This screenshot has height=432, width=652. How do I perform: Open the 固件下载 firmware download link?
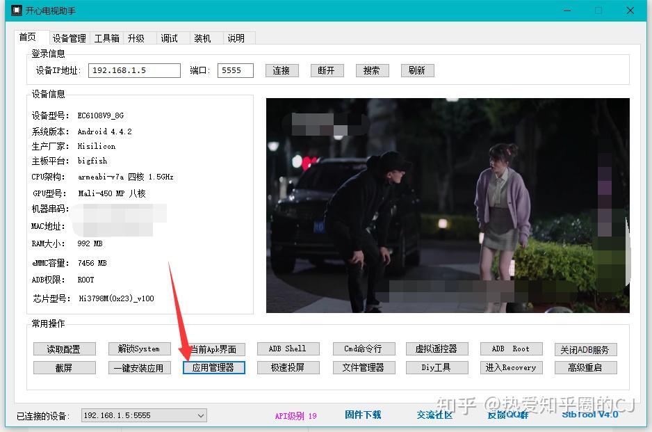click(363, 414)
